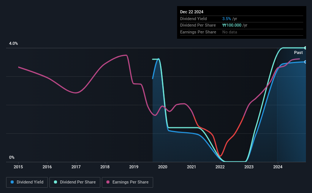Screen dimensions: 312x193
Task: Click the teal Dividend Per Share legend dot
Action: click(x=55, y=182)
